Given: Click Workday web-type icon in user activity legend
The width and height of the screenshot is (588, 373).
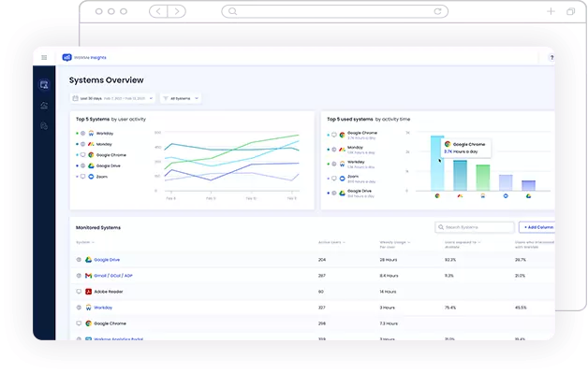Looking at the screenshot, I should [83, 134].
